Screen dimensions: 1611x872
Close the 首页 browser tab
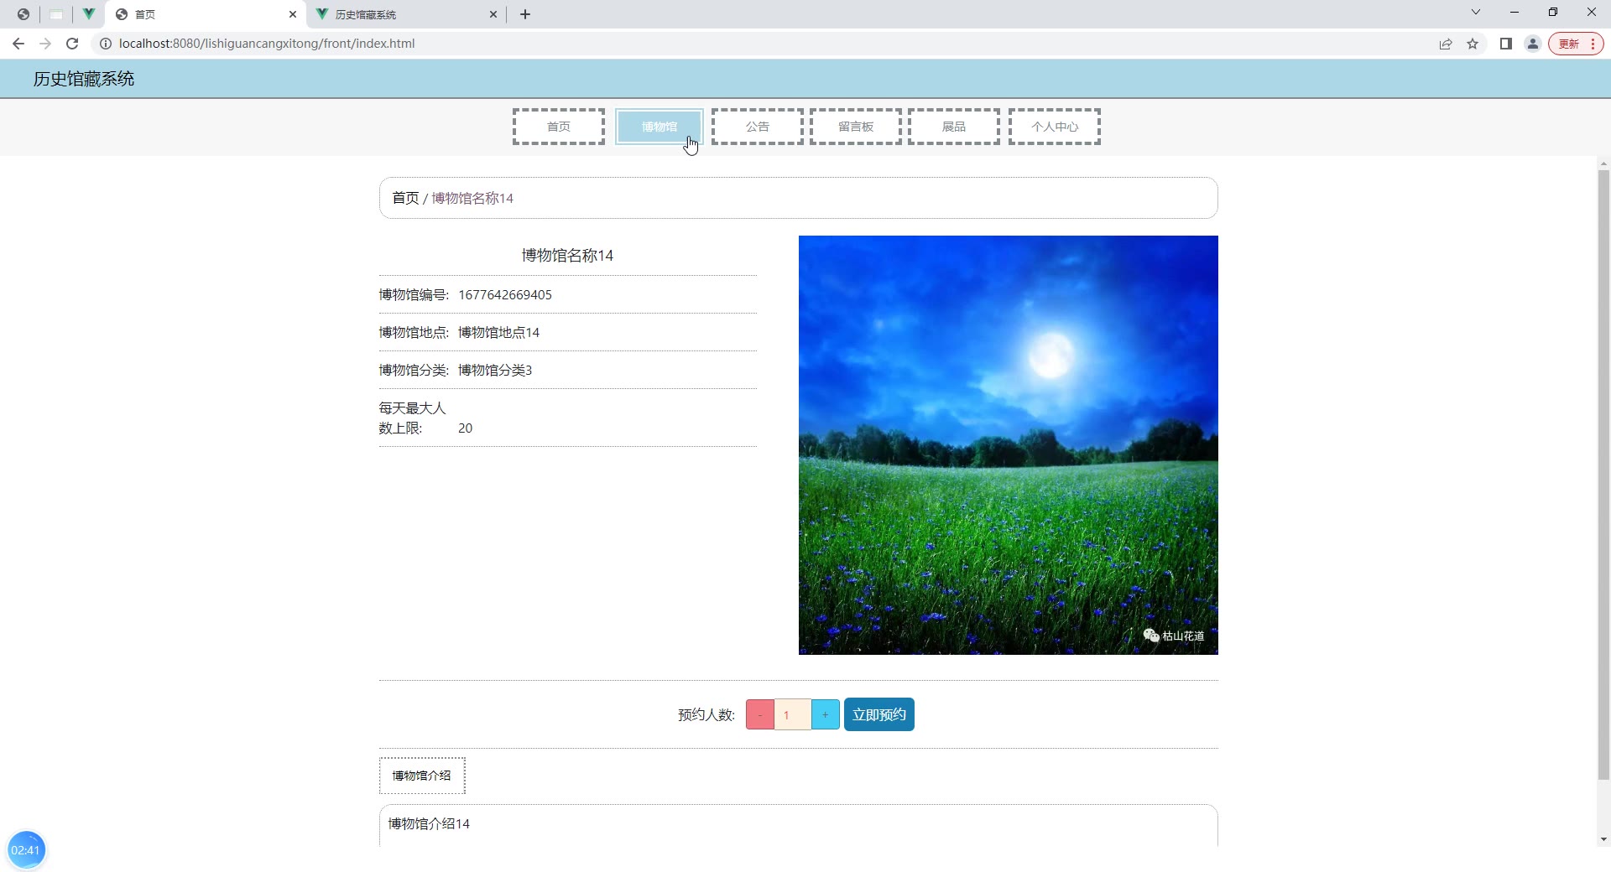pyautogui.click(x=293, y=14)
